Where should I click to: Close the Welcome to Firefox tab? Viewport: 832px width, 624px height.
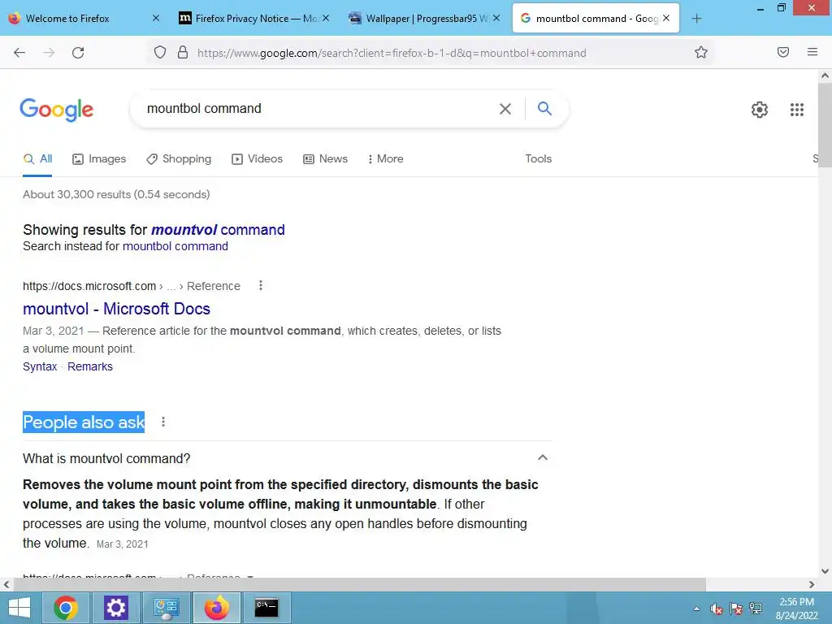tap(155, 18)
